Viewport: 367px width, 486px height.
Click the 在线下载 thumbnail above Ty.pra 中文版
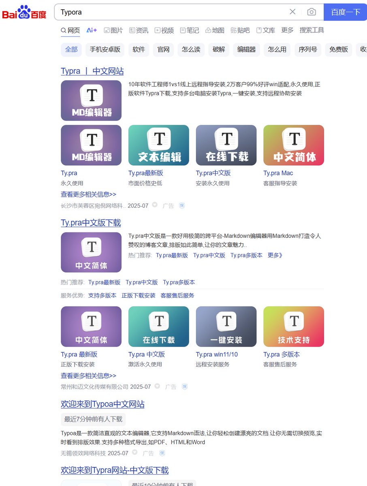pyautogui.click(x=159, y=326)
